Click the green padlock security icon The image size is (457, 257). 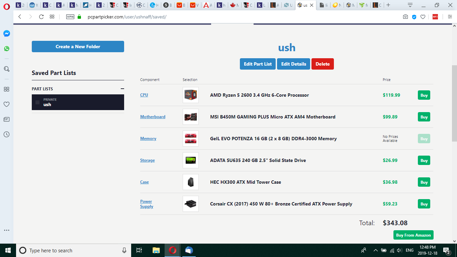coord(79,17)
